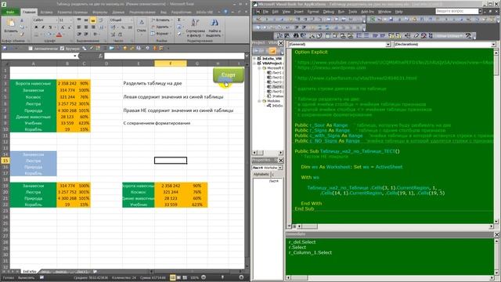The height and width of the screenshot is (282, 501).
Task: Switch to the Вставка ribbon tab
Action: (x=46, y=13)
